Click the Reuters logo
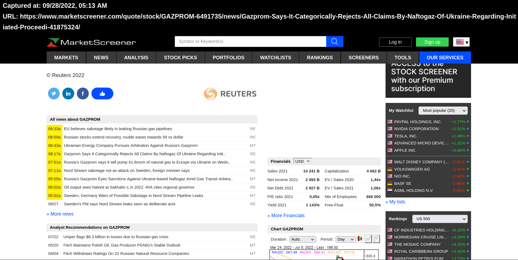Image resolution: width=518 pixels, height=260 pixels. [x=230, y=94]
